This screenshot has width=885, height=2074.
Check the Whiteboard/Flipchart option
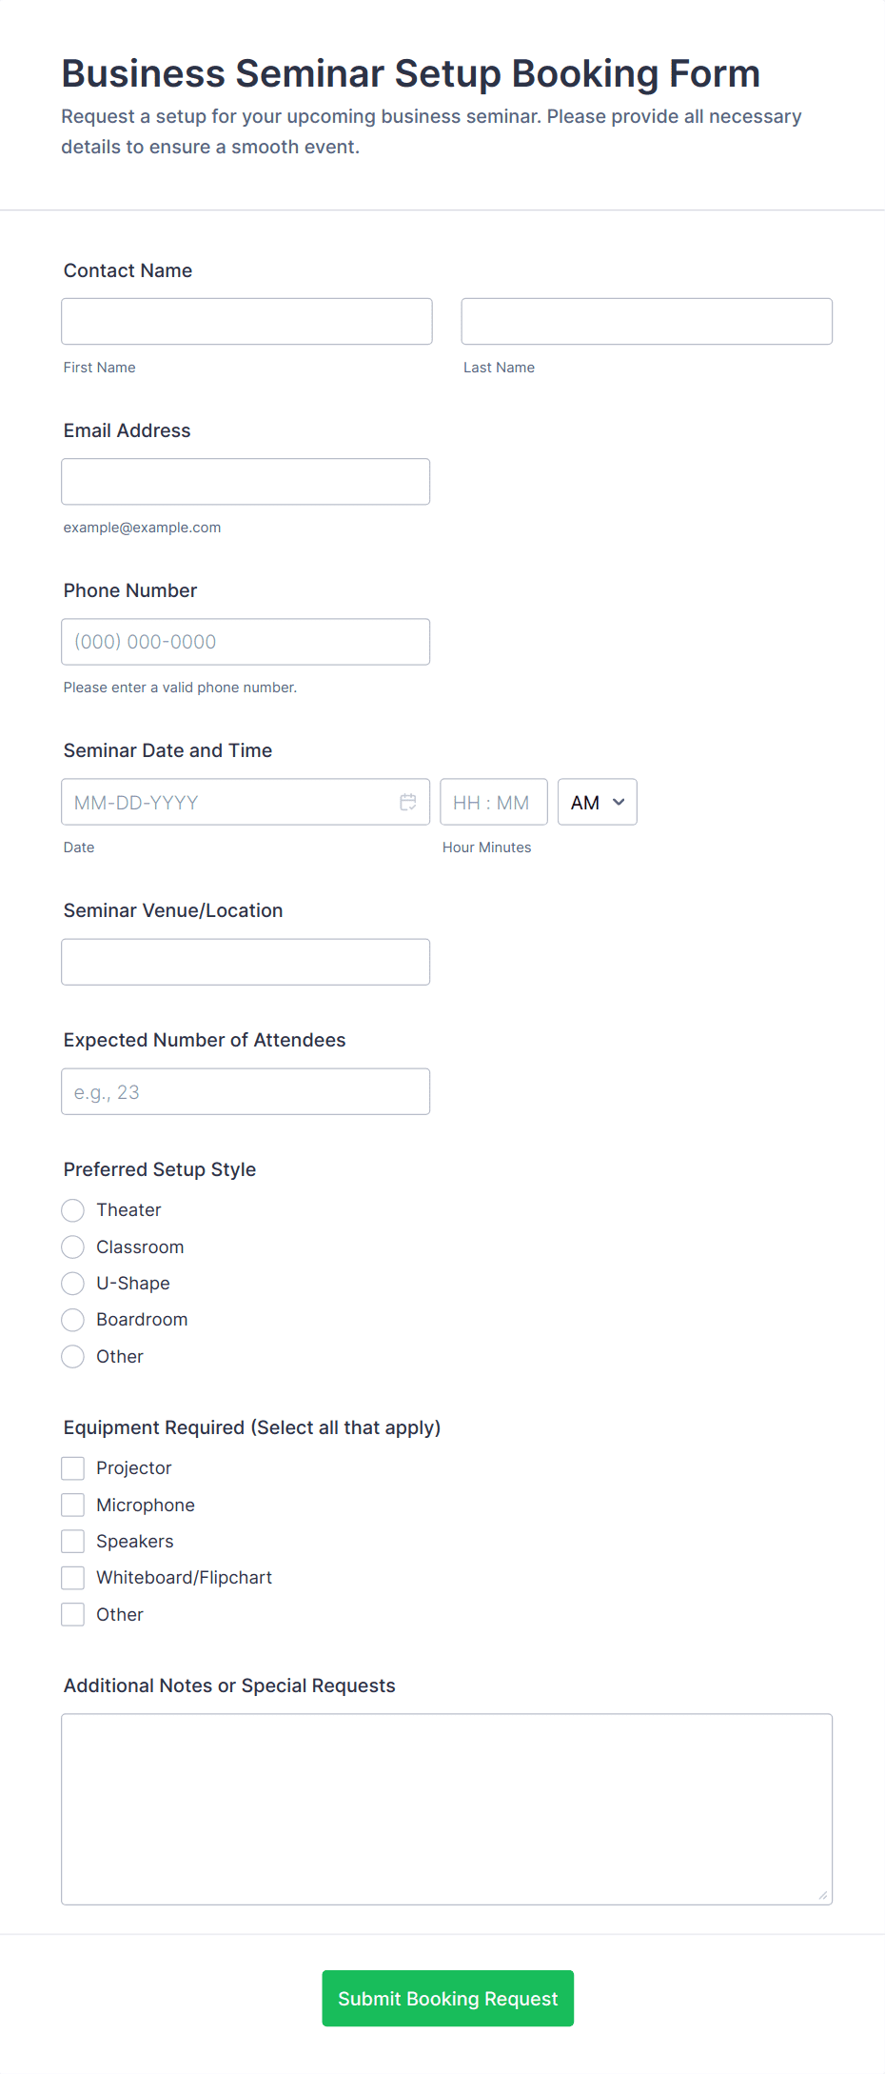[73, 1578]
